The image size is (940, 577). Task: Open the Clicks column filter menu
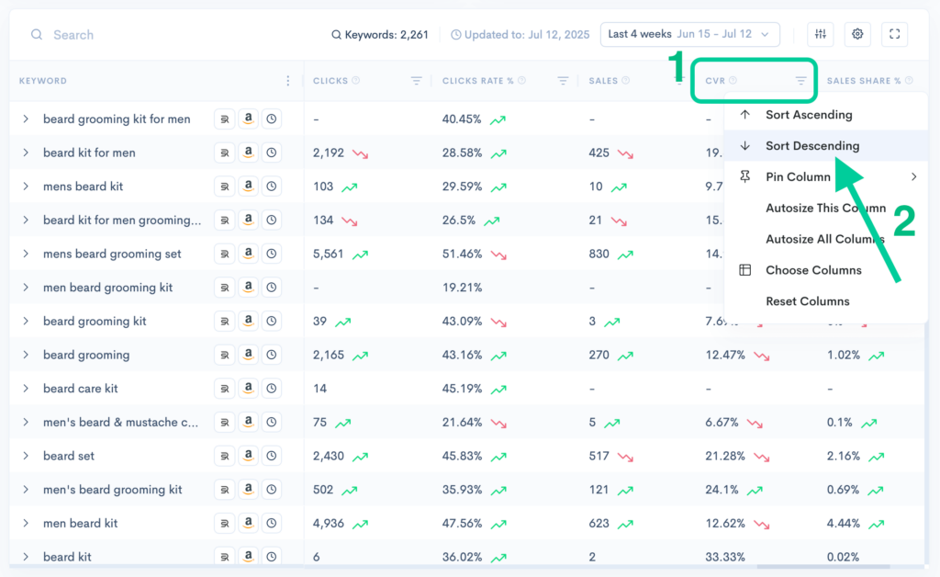pos(416,80)
